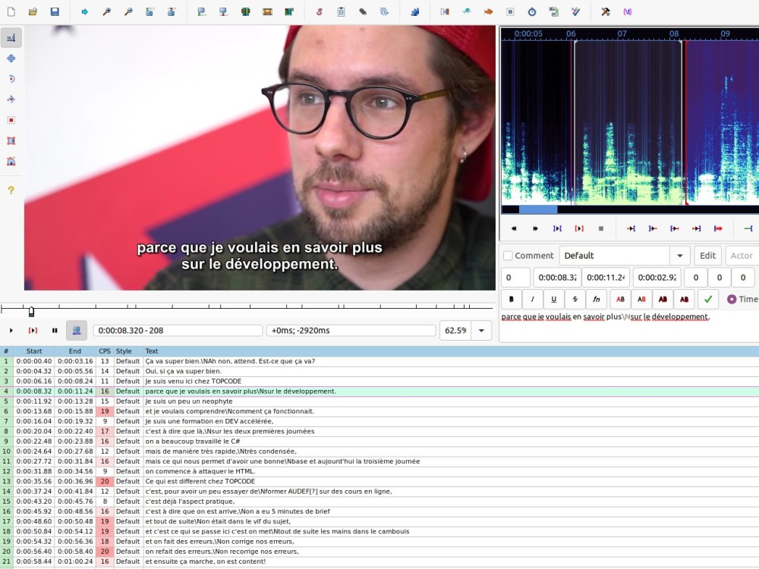759x569 pixels.
Task: Open the Automation manager icon
Action: pos(415,11)
